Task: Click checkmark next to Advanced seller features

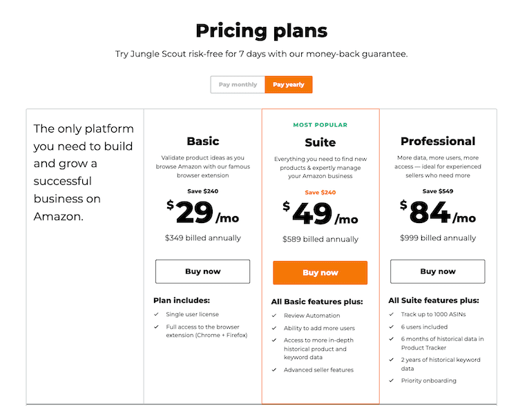Action: [x=274, y=370]
